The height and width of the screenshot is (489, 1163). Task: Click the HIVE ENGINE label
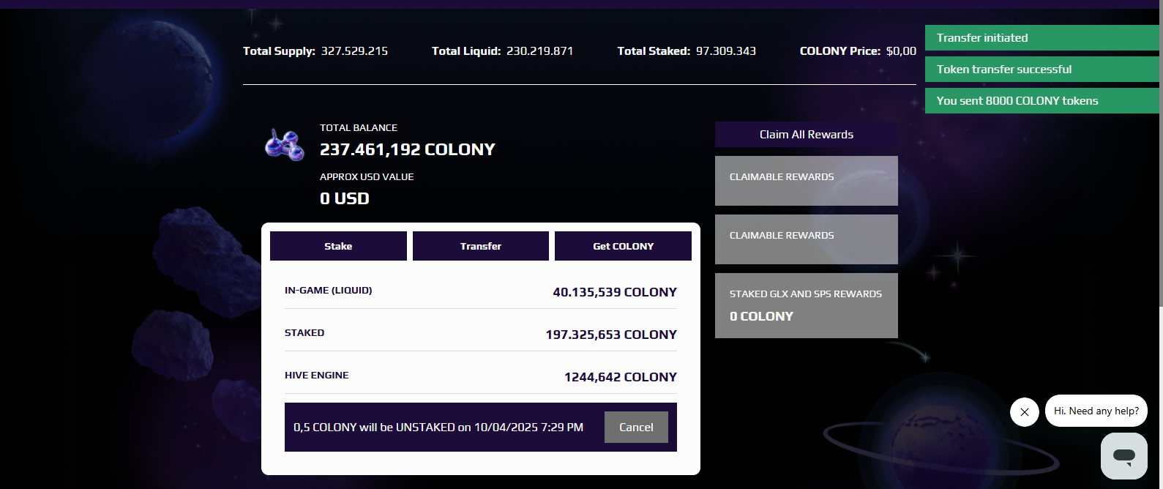[317, 376]
